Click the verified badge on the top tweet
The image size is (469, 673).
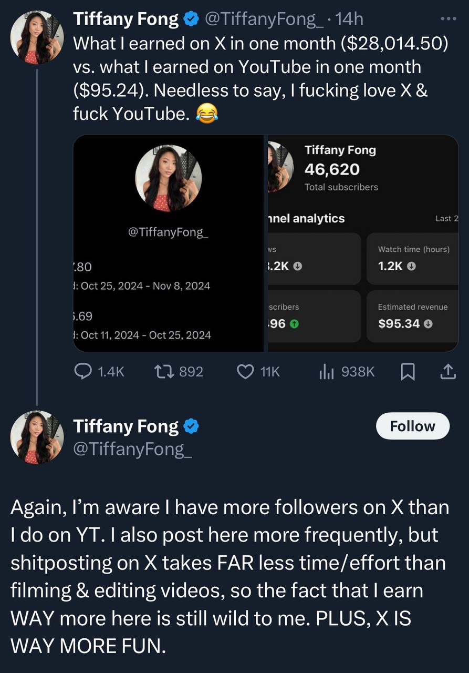click(191, 20)
